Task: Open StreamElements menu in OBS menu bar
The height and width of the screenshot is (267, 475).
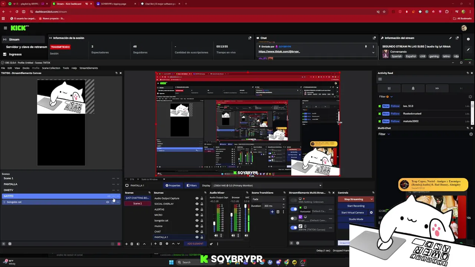Action: click(89, 68)
